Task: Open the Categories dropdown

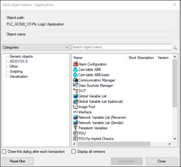Action: click(x=36, y=47)
